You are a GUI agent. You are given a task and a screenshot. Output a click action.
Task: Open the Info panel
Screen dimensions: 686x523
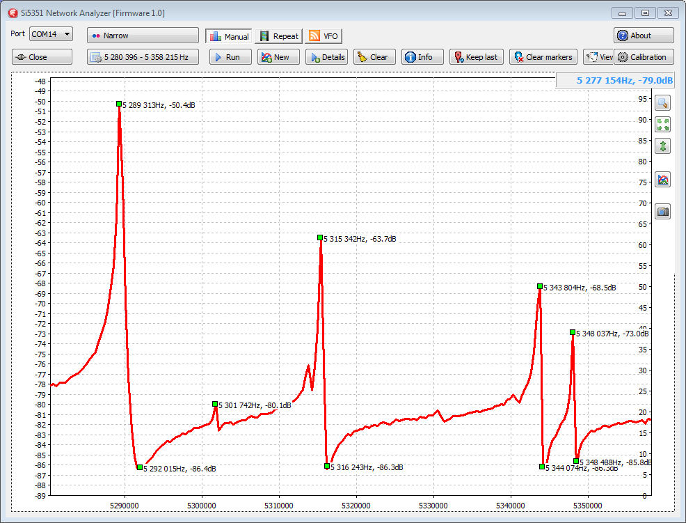pyautogui.click(x=422, y=57)
